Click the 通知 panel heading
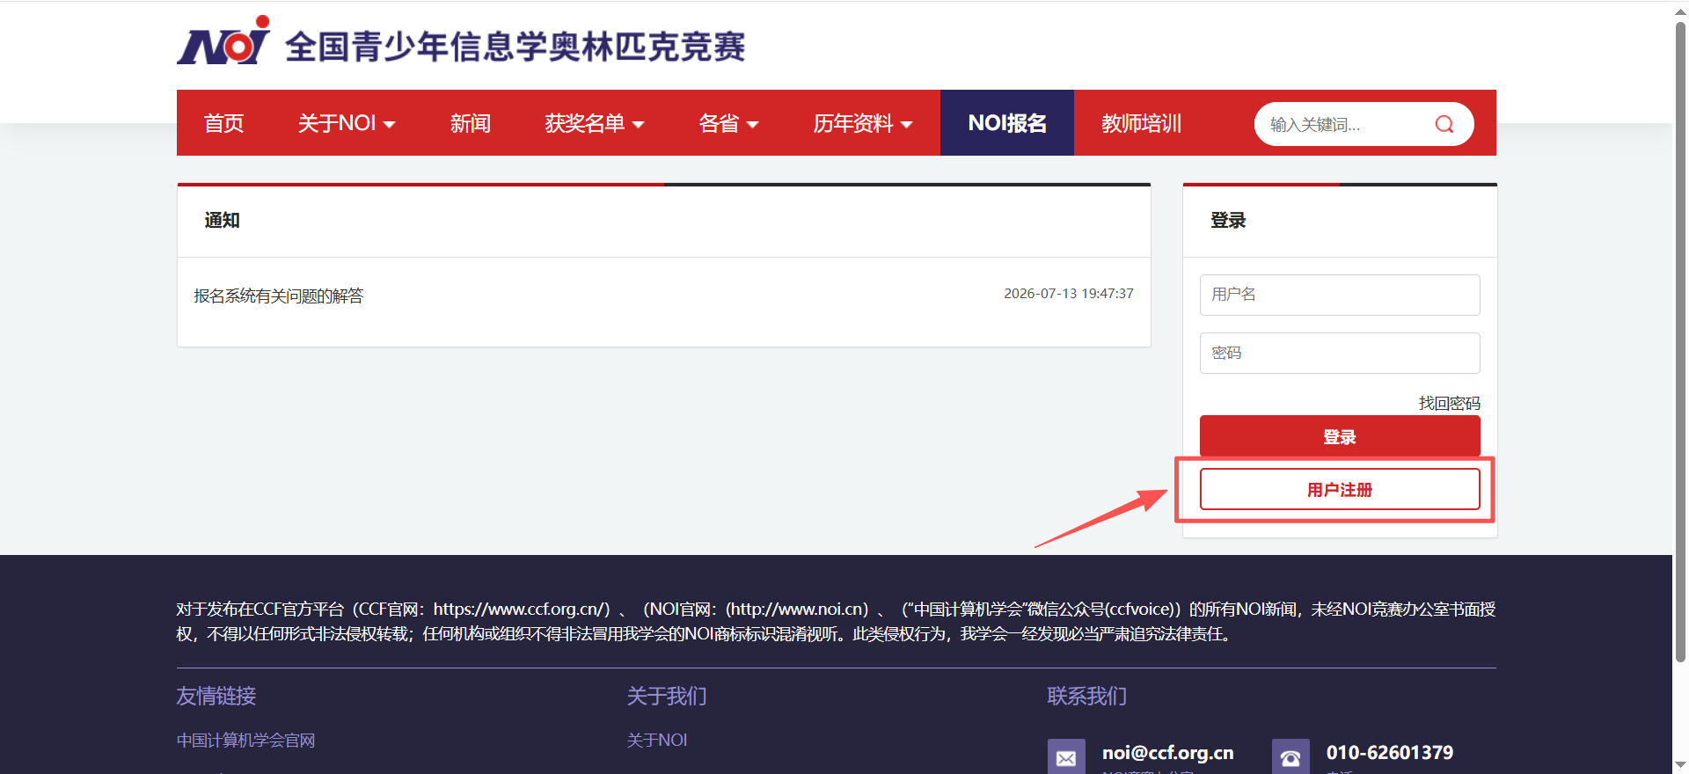This screenshot has height=774, width=1689. pos(223,221)
